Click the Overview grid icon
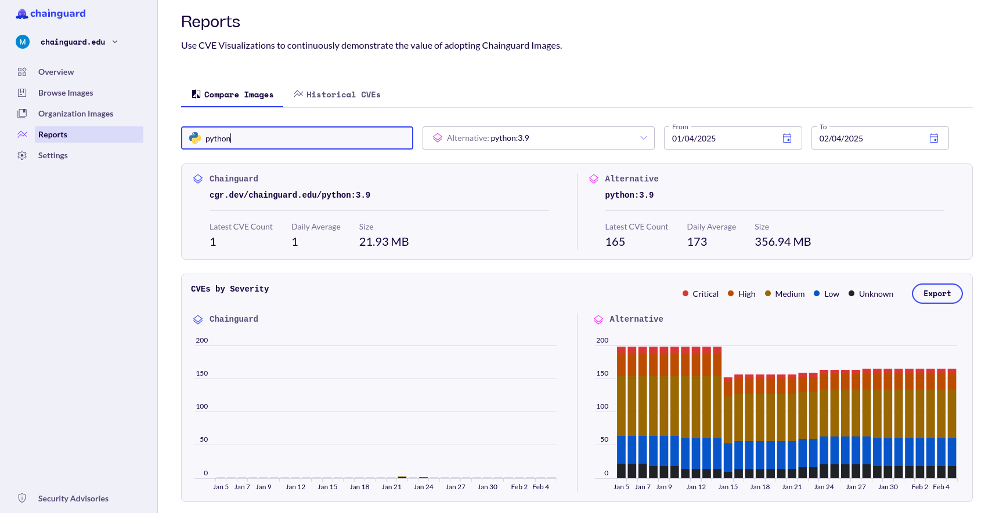 [x=22, y=72]
